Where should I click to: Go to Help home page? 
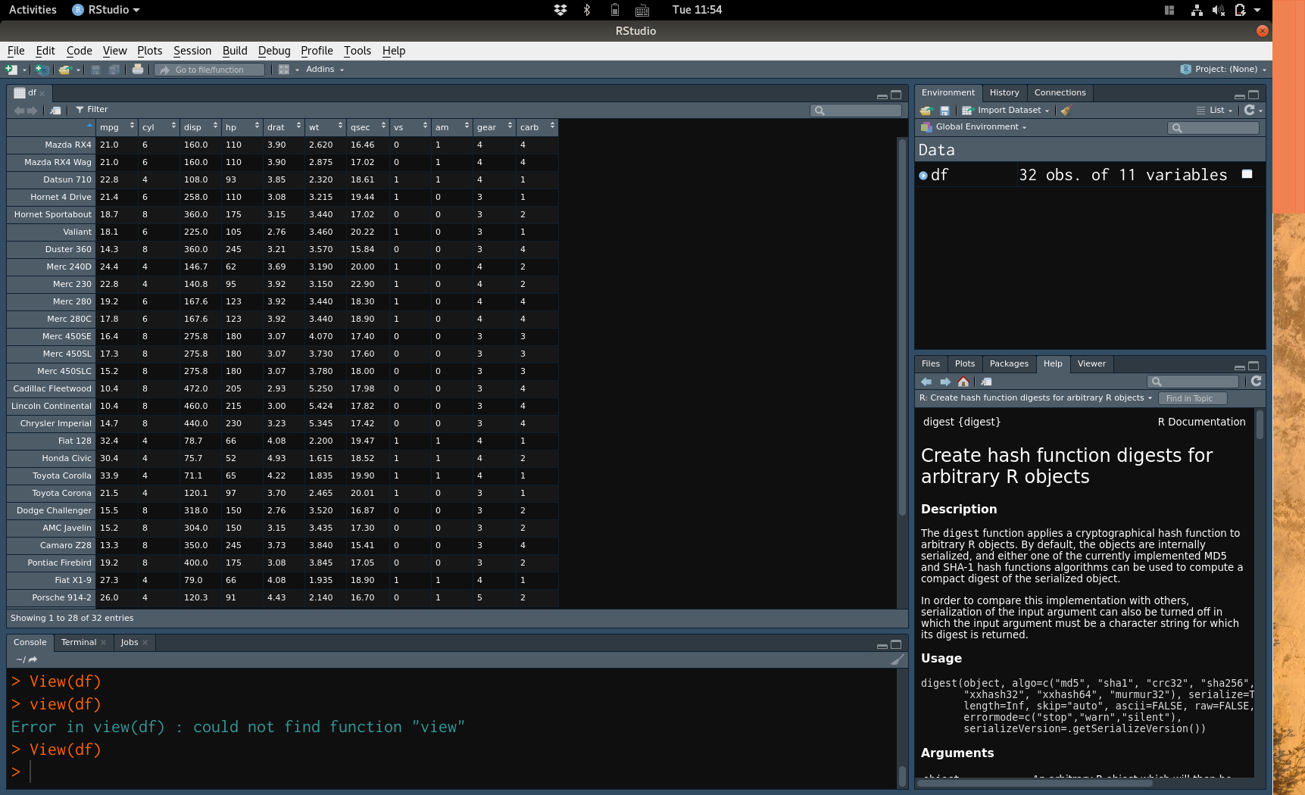click(963, 382)
